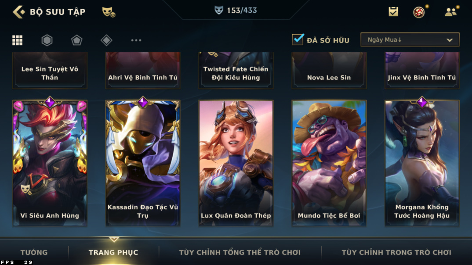Image resolution: width=472 pixels, height=265 pixels.
Task: Open the TÙY CHỈNH TRONG TRÒ CHƠI tab
Action: coord(396,252)
